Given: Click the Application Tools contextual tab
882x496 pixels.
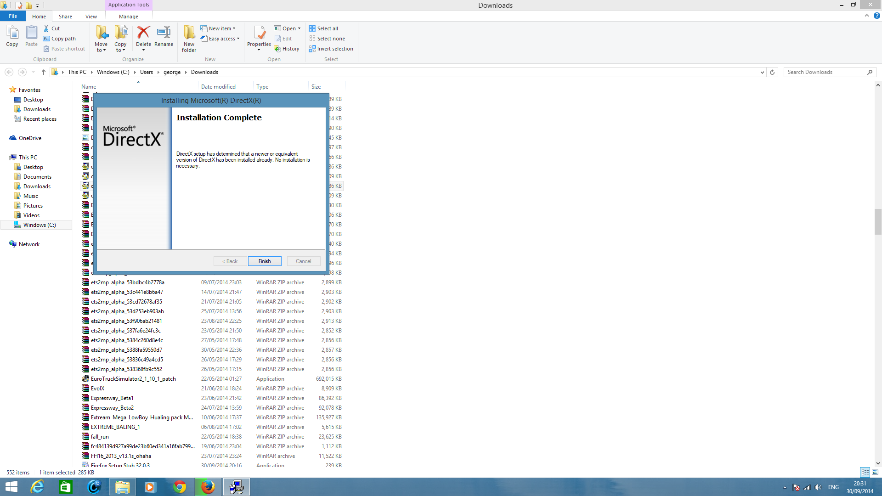Looking at the screenshot, I should 129,5.
